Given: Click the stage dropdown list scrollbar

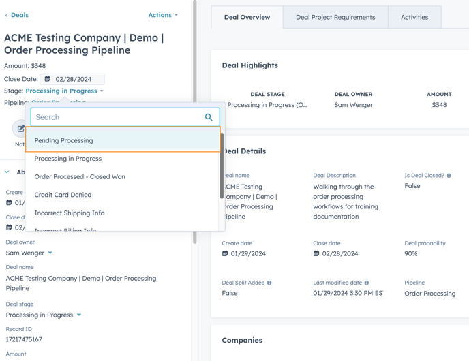Looking at the screenshot, I should (x=222, y=166).
